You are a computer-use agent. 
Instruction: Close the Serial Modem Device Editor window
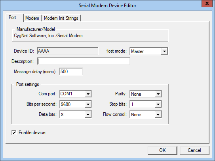click(207, 4)
